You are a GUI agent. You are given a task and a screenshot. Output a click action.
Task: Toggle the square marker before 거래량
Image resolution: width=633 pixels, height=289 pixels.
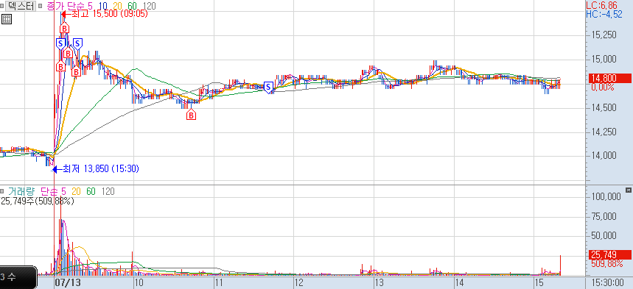pyautogui.click(x=2, y=191)
